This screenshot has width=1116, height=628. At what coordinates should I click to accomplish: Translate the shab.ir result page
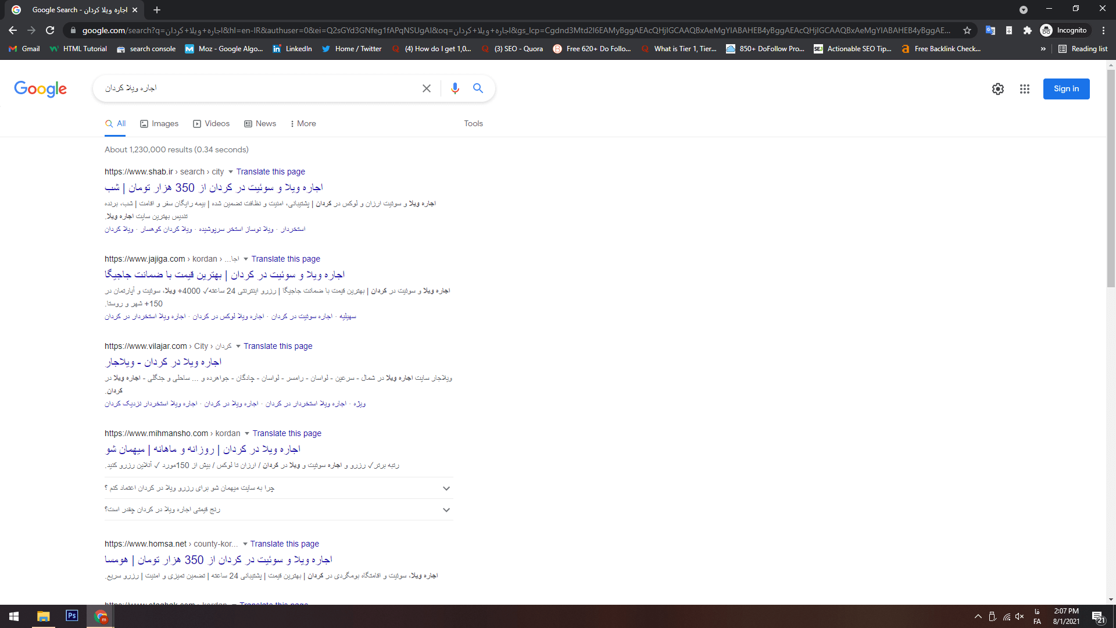[x=270, y=172]
